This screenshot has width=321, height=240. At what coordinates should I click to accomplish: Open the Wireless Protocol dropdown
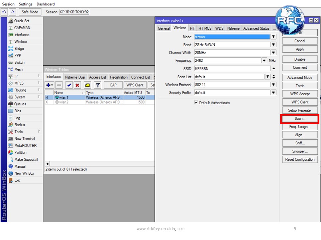pos(273,85)
